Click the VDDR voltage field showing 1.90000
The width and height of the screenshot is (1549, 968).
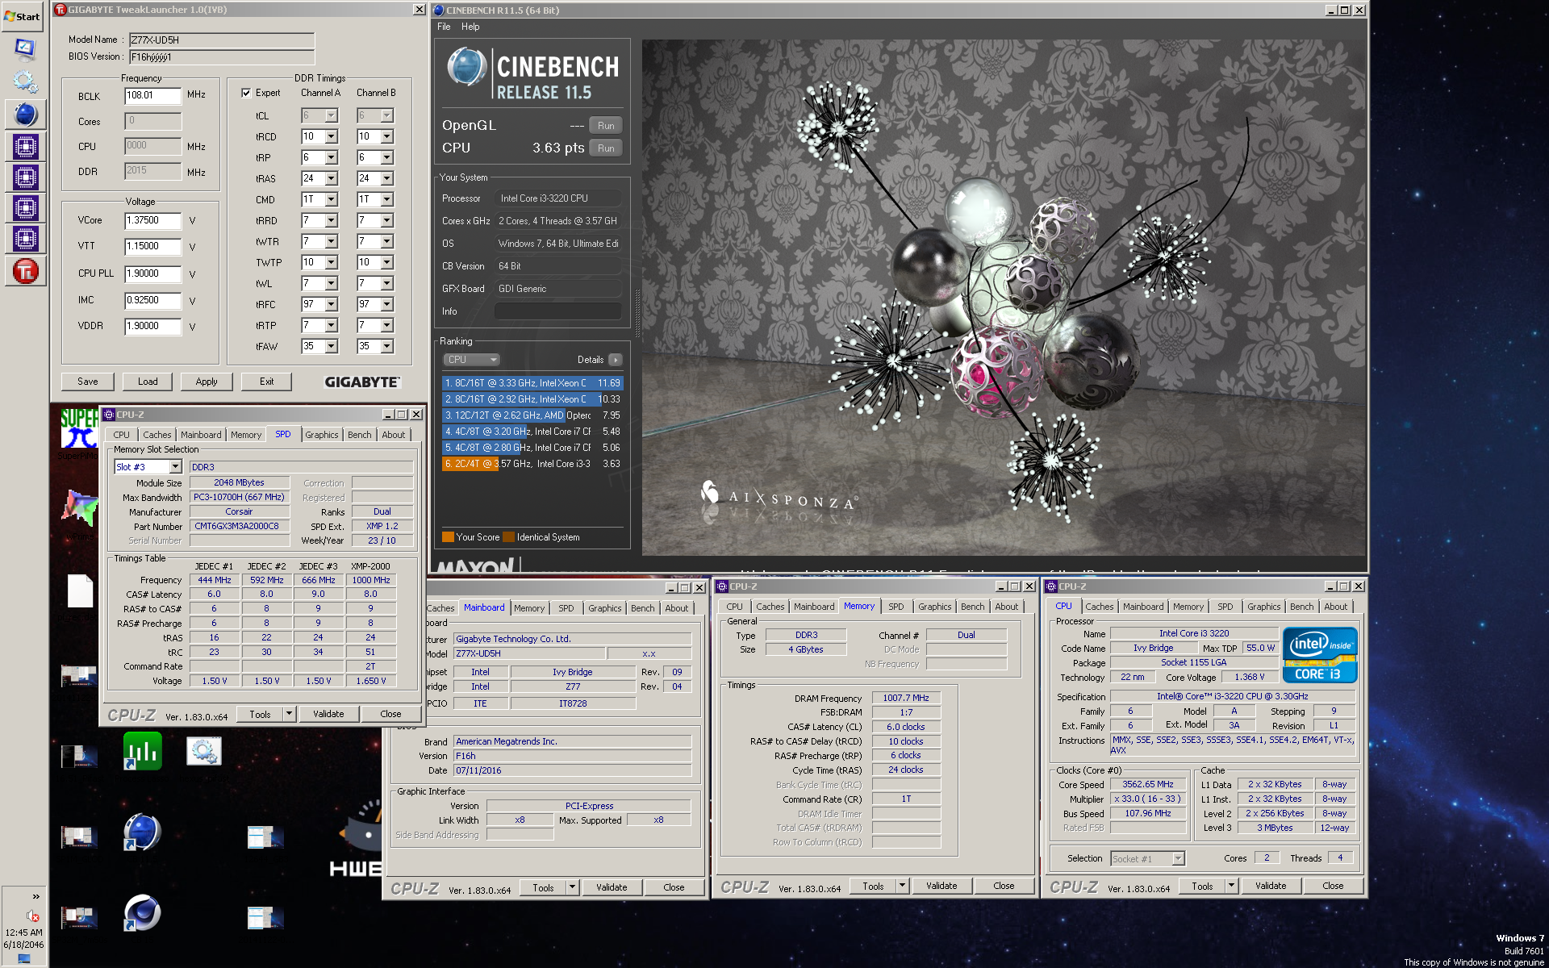(153, 326)
